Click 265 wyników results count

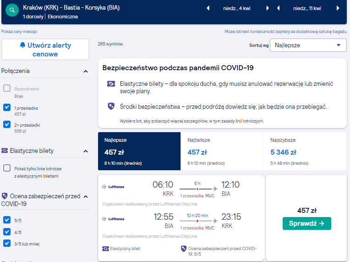click(110, 44)
